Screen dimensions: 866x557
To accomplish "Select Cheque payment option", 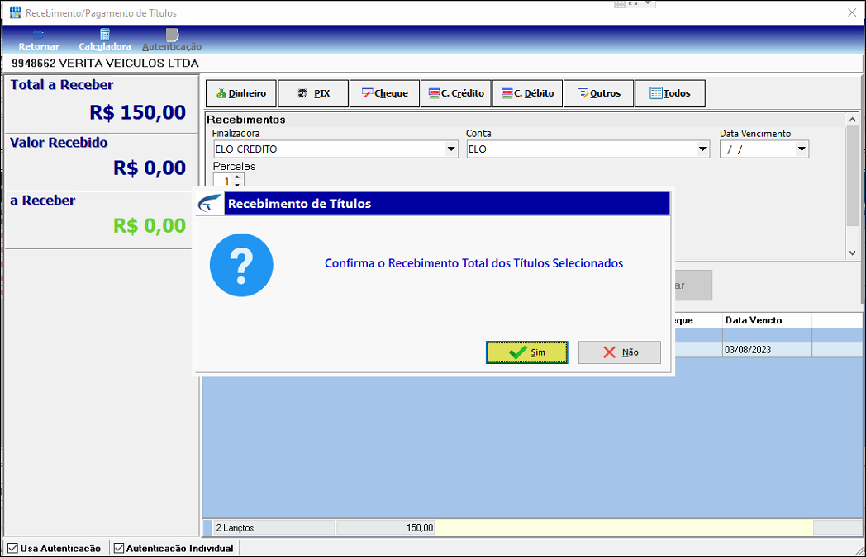I will tap(384, 93).
